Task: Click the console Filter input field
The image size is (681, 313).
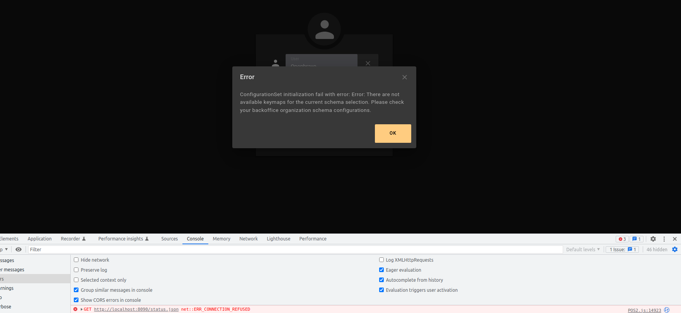Action: pos(294,249)
